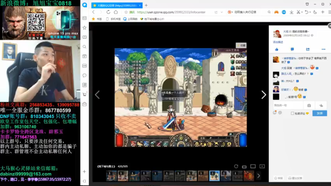Open the sidebar reading book icon

85,37
